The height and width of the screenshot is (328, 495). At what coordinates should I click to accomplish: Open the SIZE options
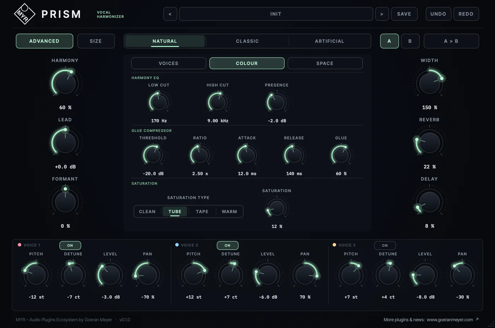click(96, 41)
